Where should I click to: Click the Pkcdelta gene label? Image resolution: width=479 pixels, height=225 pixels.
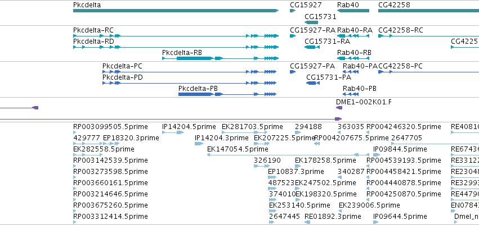87,5
